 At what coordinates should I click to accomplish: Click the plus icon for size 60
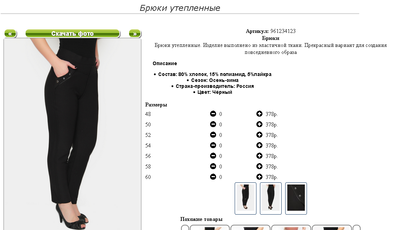[259, 177]
